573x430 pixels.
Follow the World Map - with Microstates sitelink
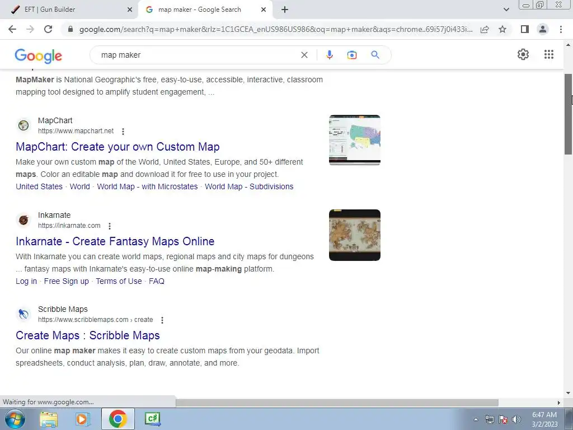click(147, 186)
